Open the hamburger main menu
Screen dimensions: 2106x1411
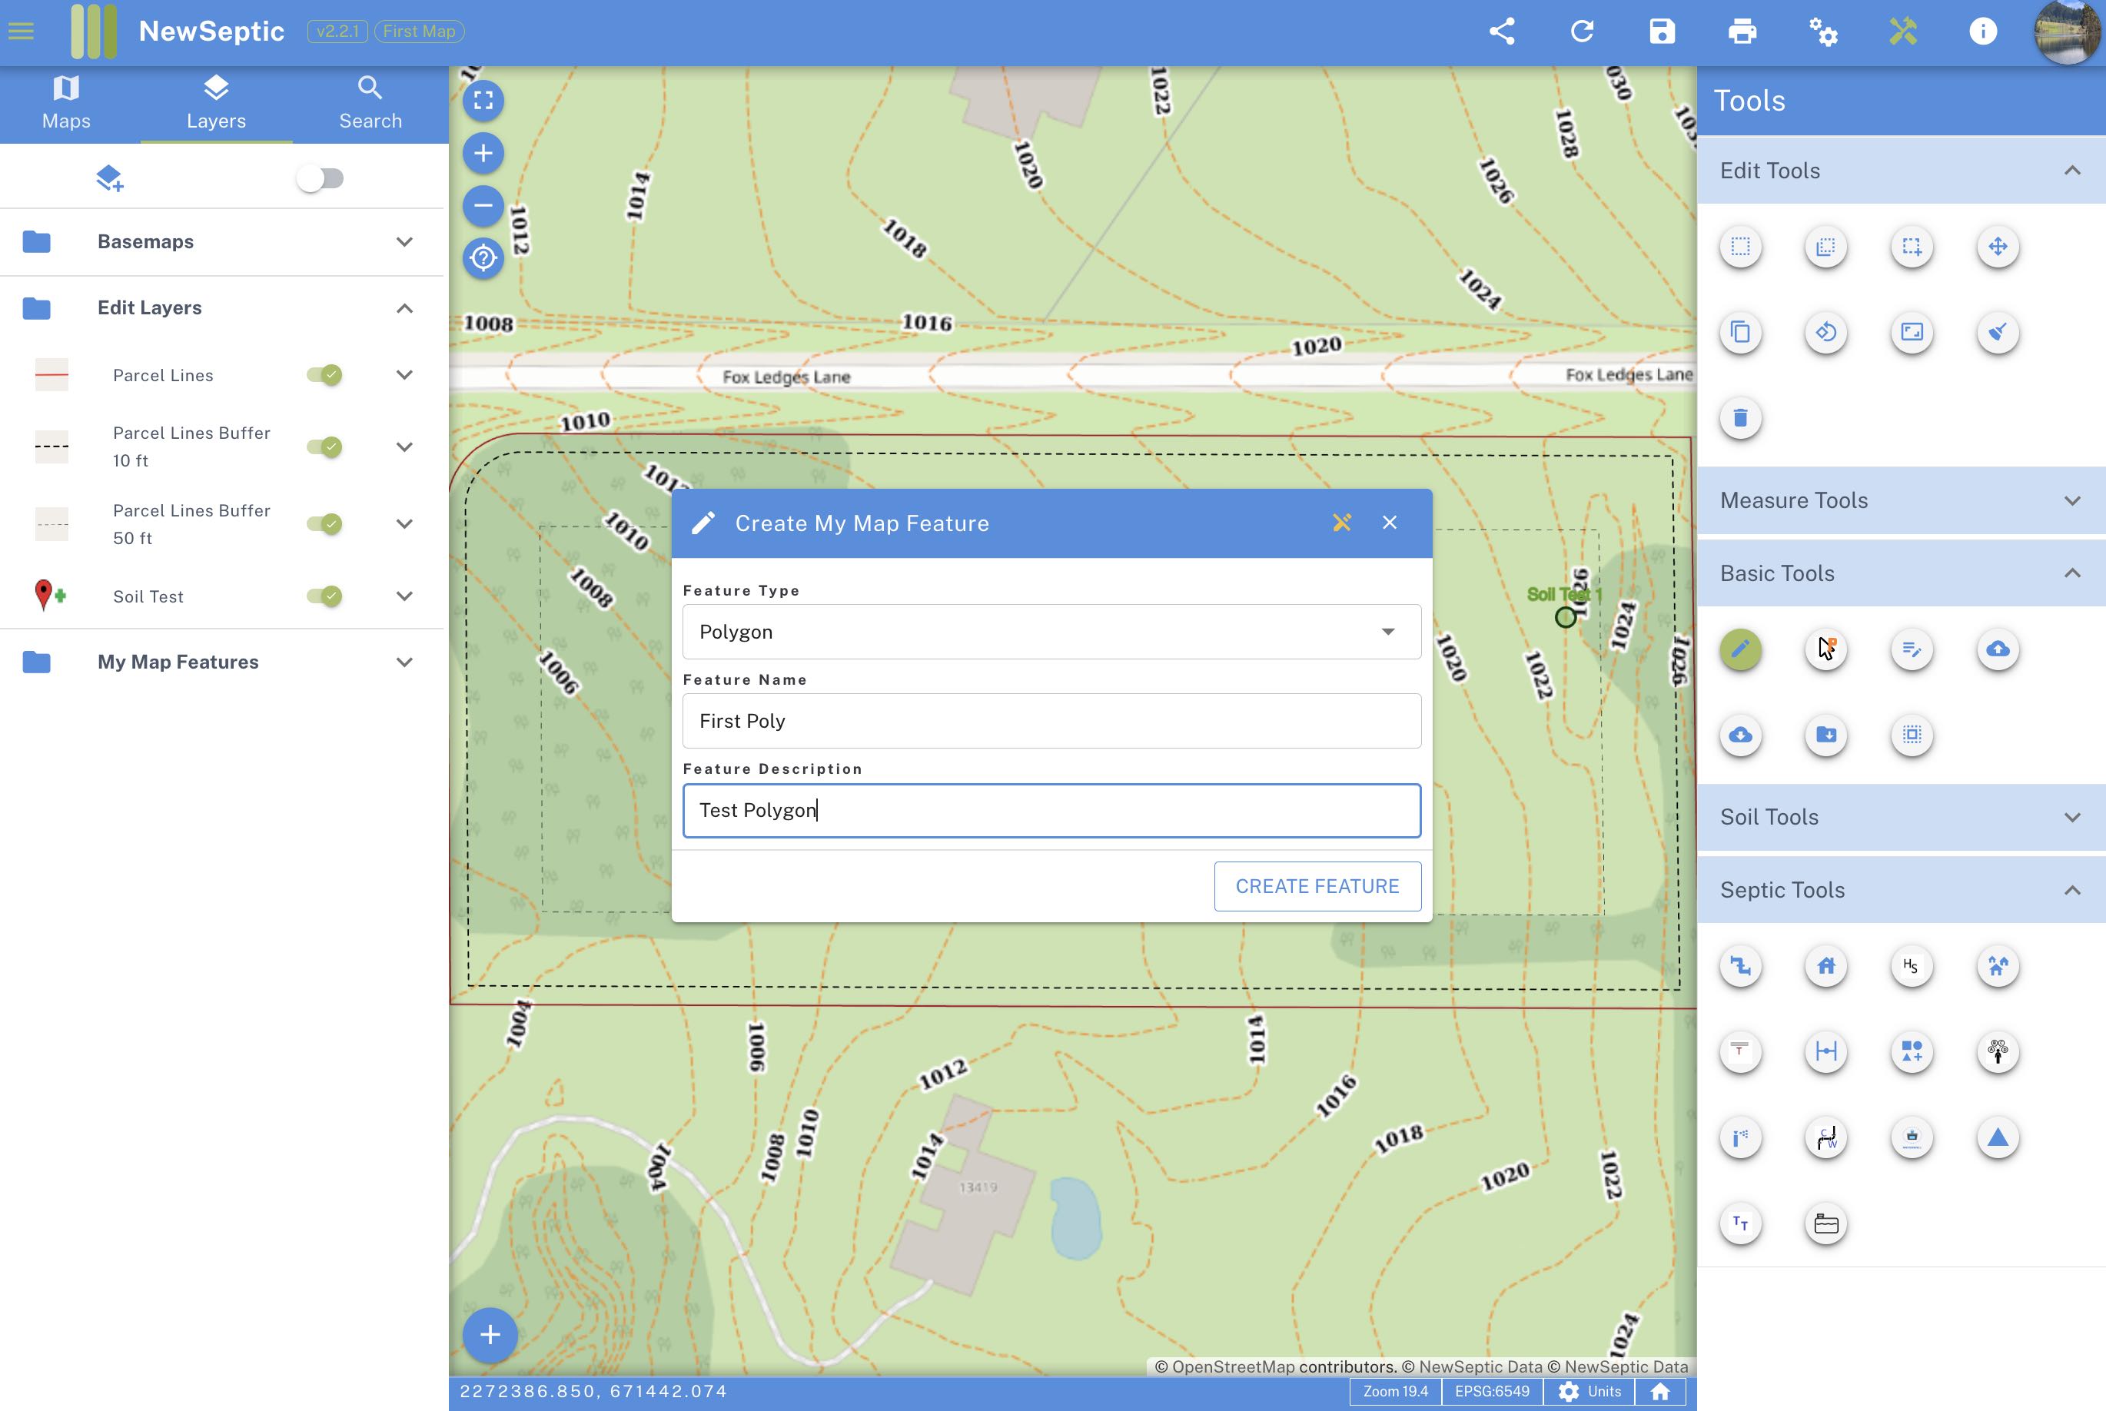tap(21, 32)
